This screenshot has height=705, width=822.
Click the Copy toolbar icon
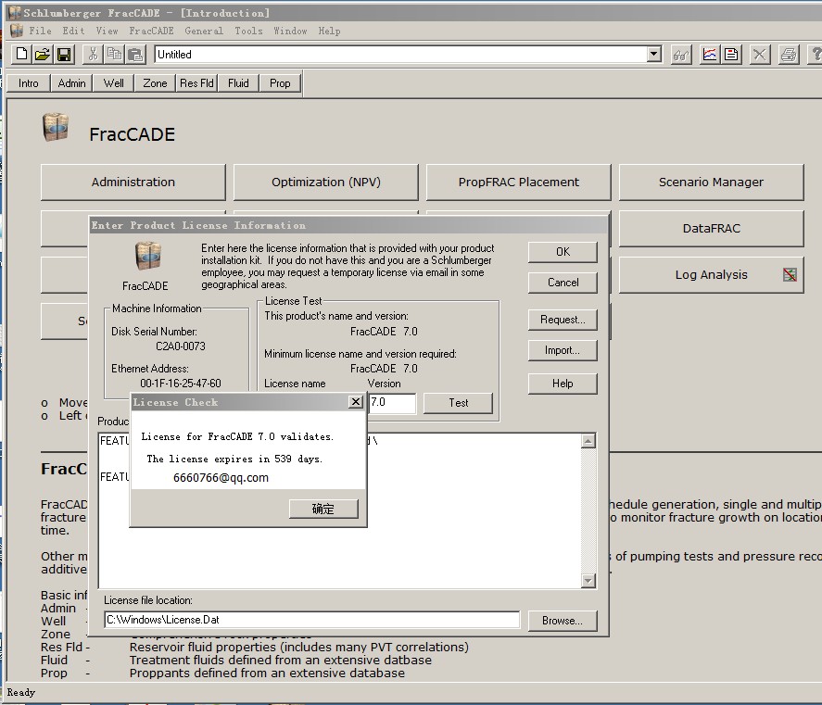tap(114, 55)
